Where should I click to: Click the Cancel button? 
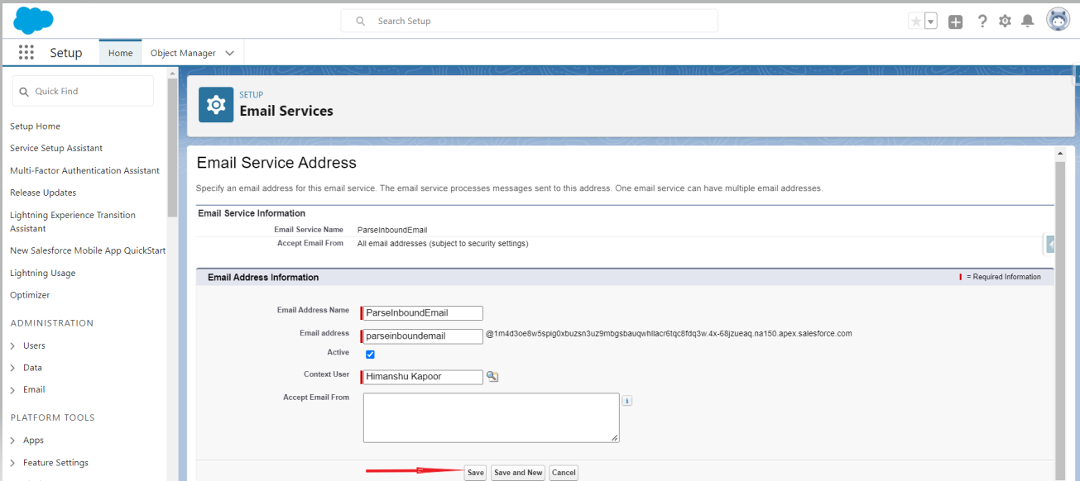pyautogui.click(x=564, y=473)
